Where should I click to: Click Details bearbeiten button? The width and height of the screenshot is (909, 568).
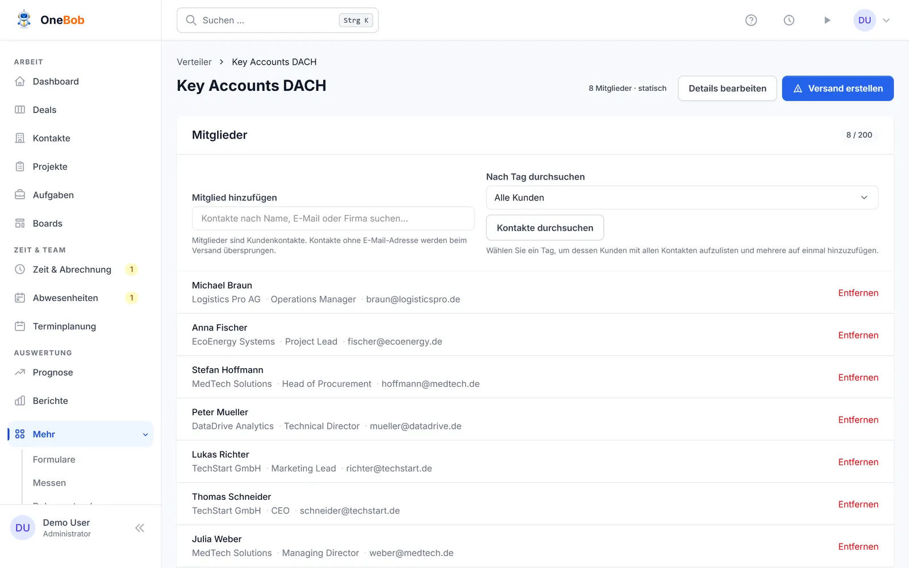pos(727,89)
